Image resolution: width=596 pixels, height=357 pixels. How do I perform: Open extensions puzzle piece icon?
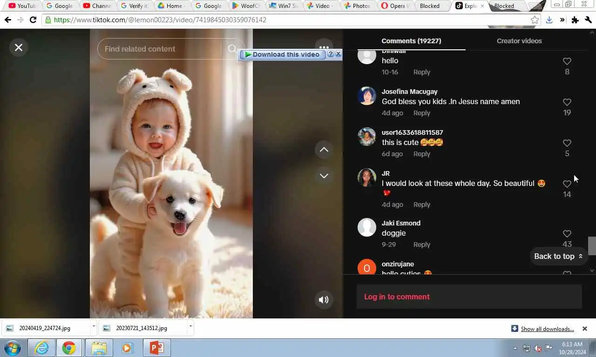pos(575,20)
